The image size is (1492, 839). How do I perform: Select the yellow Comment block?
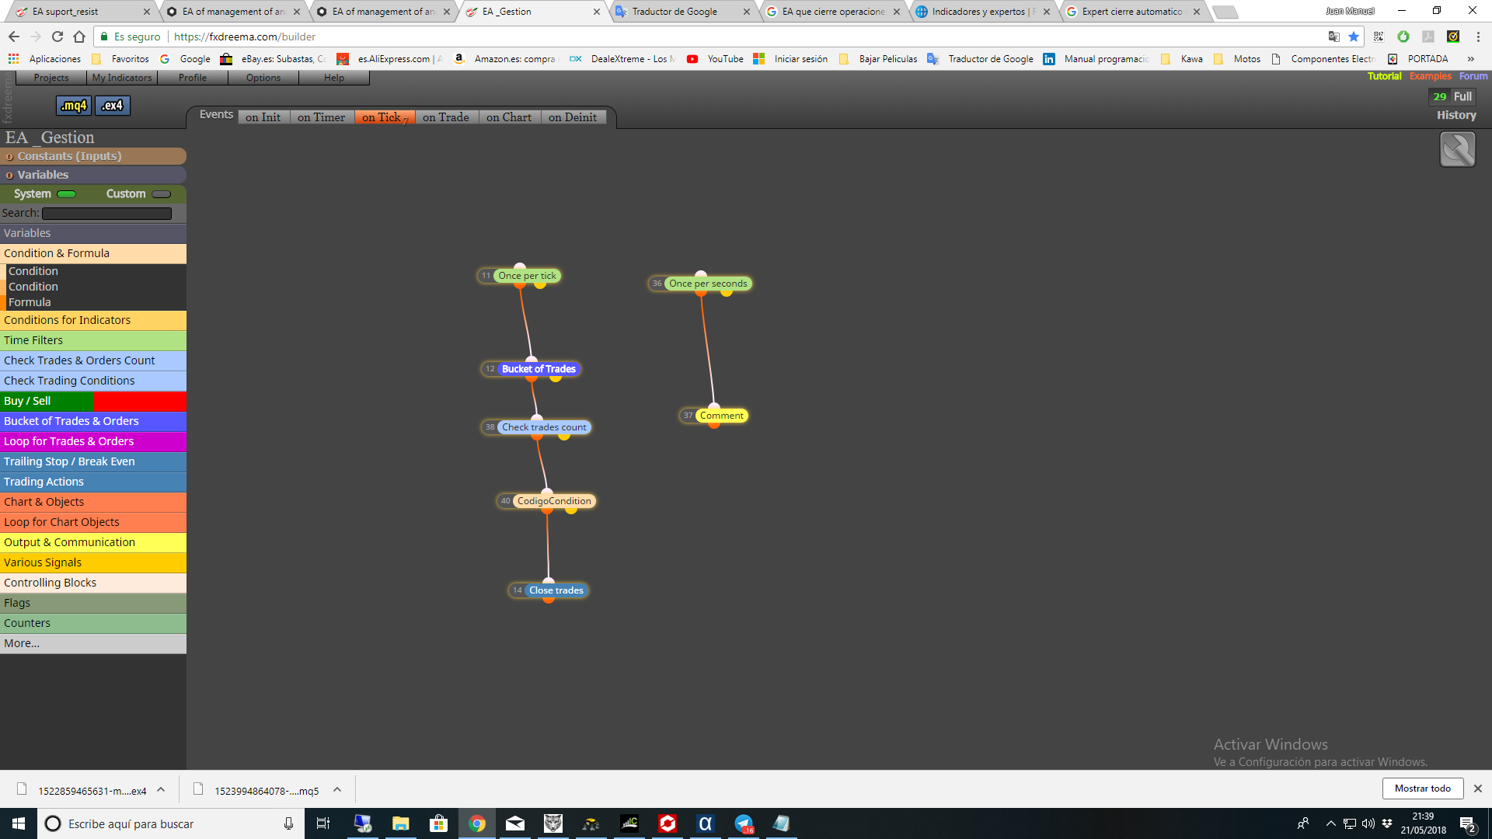click(x=721, y=416)
